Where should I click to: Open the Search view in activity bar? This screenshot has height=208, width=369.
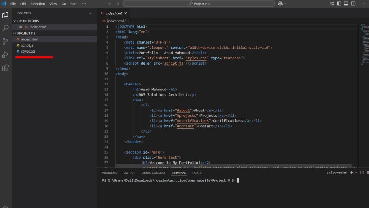click(5, 28)
